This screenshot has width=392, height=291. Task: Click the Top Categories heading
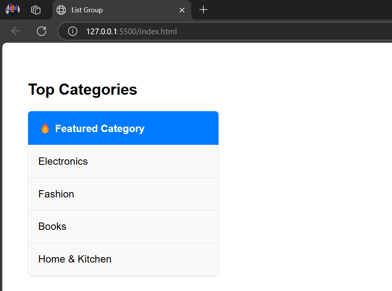coord(83,90)
